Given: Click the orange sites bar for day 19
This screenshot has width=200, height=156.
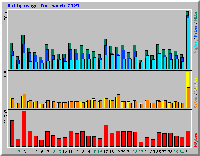Looking at the screenshot, I should [118, 101].
